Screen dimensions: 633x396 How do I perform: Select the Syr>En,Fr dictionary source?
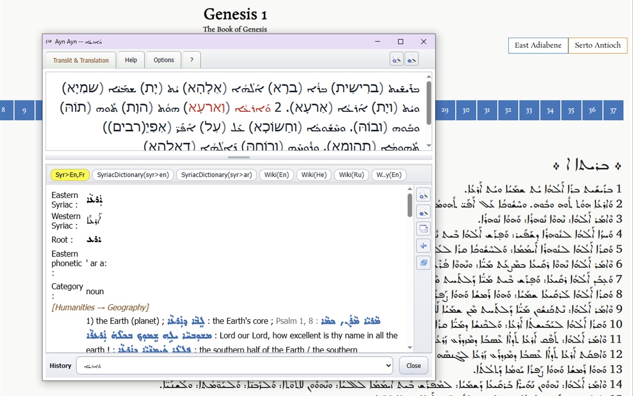(x=70, y=175)
